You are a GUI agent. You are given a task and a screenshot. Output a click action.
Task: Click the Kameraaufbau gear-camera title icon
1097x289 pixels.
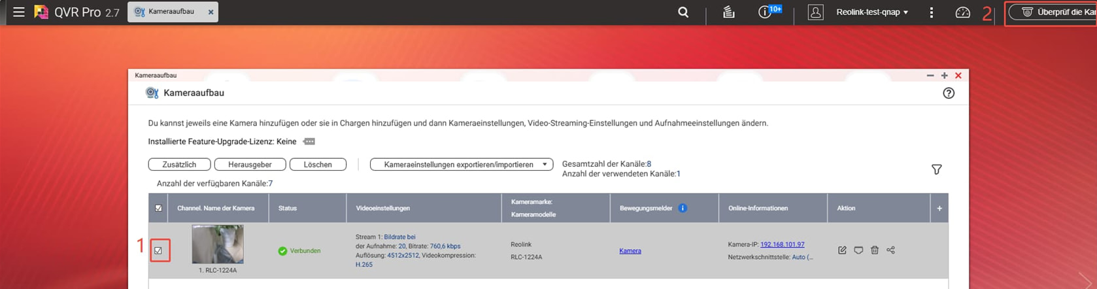(x=152, y=93)
